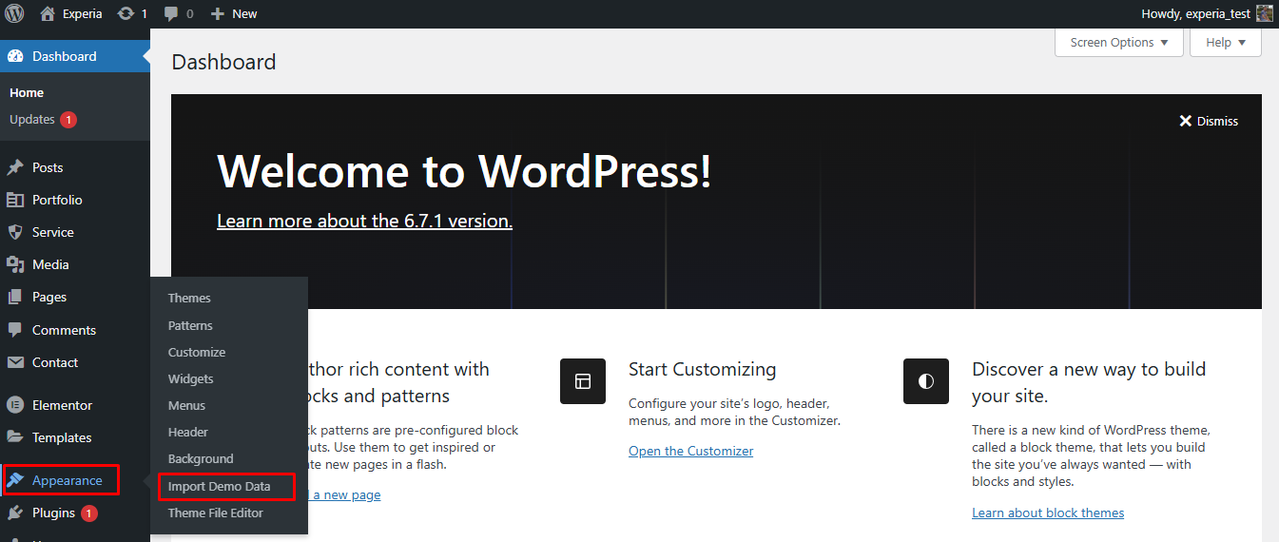Open Posts menu label in sidebar
This screenshot has height=542, width=1279.
pyautogui.click(x=48, y=167)
